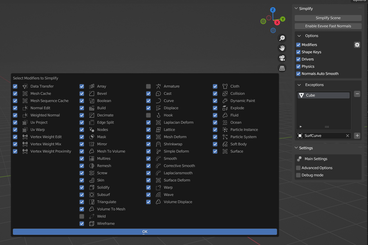Click the Hook modifier icon
The height and width of the screenshot is (245, 368).
[x=158, y=115]
